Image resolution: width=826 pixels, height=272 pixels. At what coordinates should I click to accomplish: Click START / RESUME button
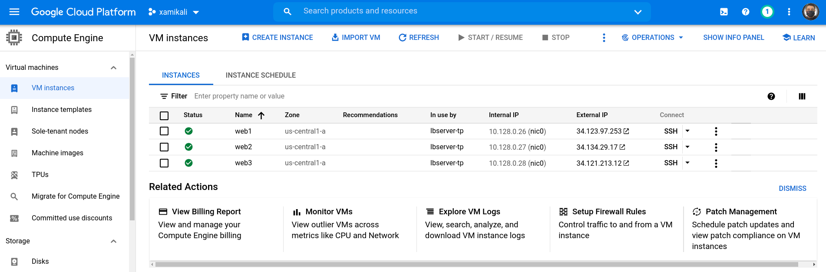coord(490,38)
